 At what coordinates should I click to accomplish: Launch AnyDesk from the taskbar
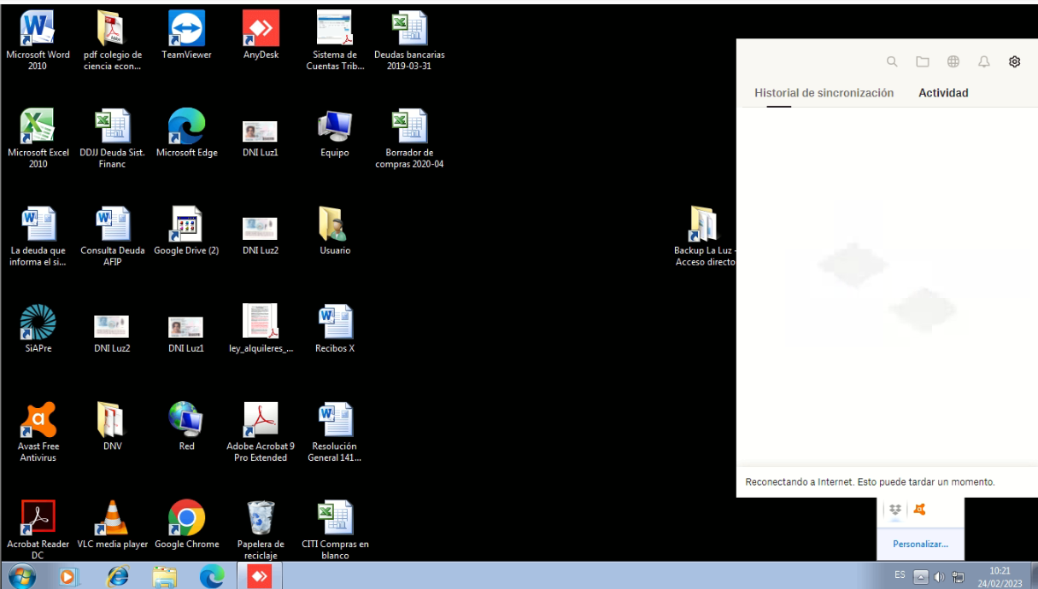[x=260, y=575]
